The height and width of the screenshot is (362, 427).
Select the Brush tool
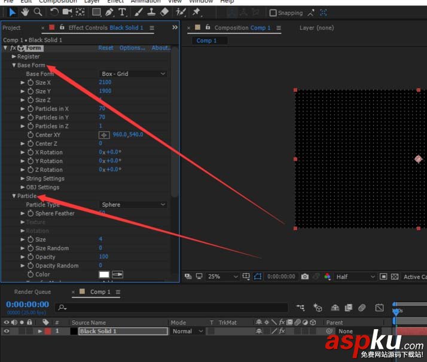click(138, 12)
